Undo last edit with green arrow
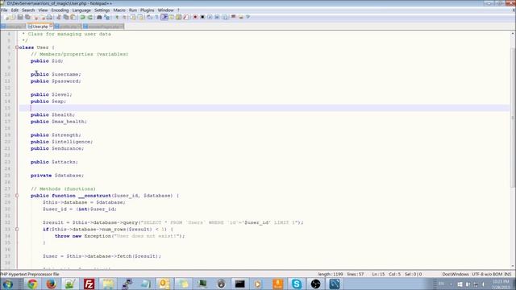This screenshot has height=290, width=516. pos(82,17)
